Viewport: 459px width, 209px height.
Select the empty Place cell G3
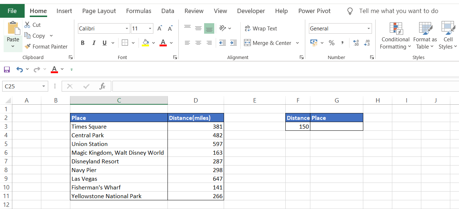pos(336,126)
